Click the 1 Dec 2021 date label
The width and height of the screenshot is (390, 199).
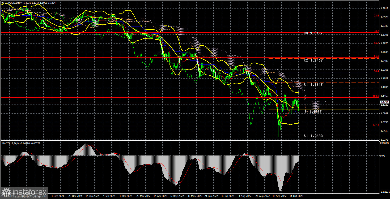[58, 196]
